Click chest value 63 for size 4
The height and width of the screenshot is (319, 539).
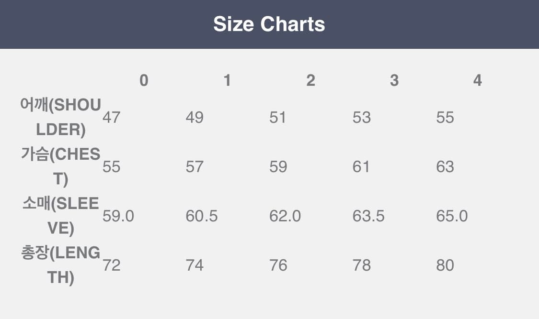445,167
